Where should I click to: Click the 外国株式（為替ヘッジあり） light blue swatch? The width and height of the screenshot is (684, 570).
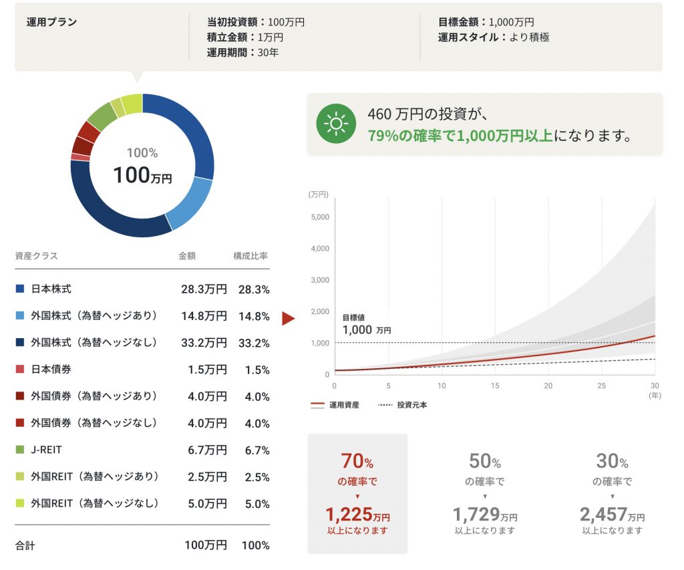click(19, 315)
